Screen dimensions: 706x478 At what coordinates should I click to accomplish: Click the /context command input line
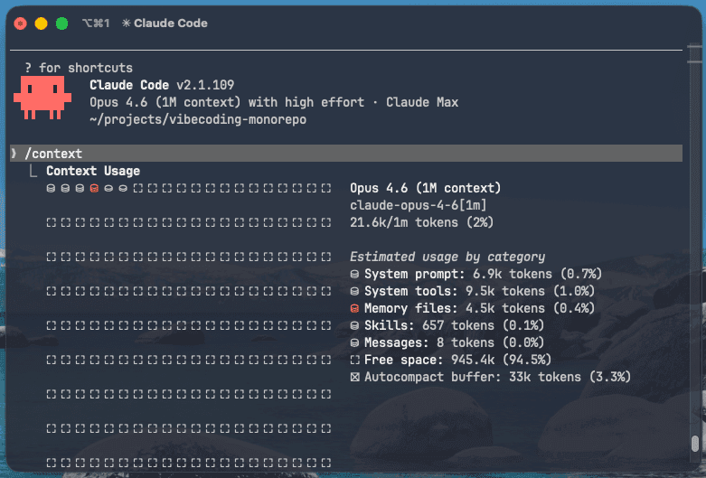(x=346, y=154)
